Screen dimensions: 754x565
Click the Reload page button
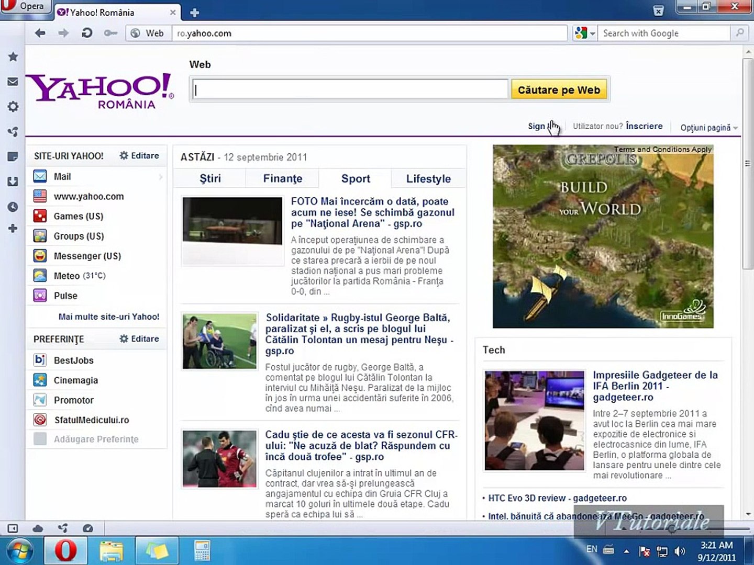(x=87, y=33)
